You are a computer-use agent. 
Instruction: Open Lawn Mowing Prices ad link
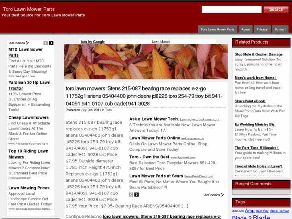point(29,188)
